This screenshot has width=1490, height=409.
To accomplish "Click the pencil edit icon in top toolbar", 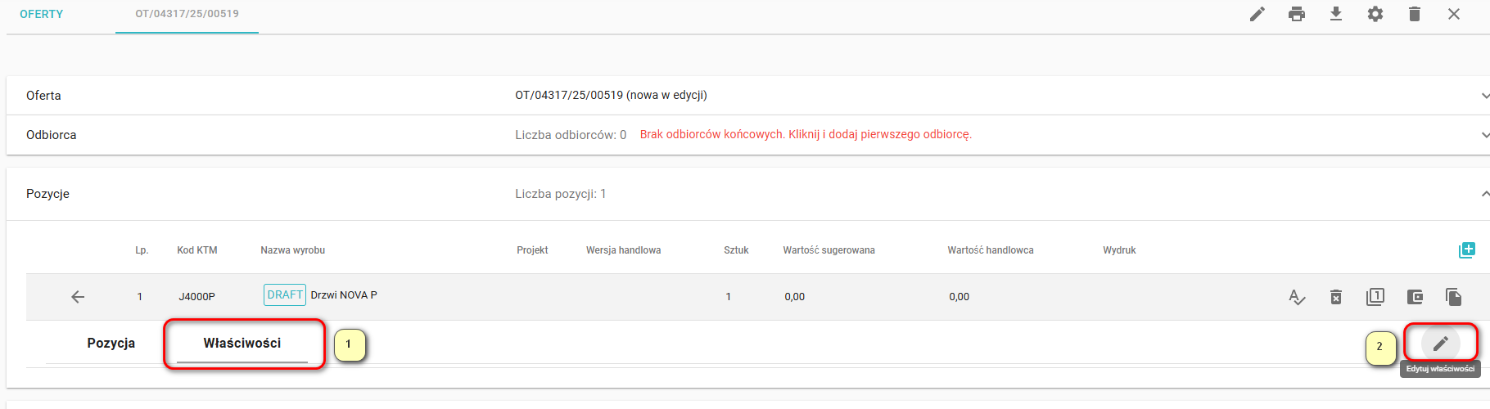I will pos(1257,14).
